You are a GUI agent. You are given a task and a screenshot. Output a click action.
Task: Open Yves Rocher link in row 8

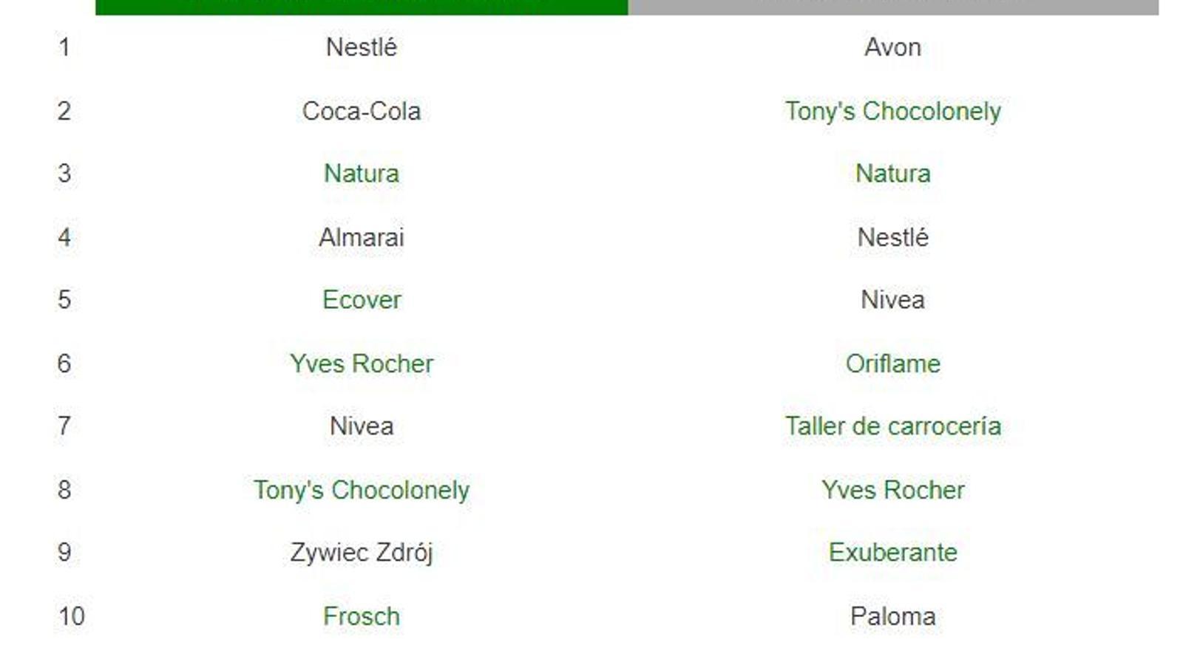click(x=892, y=490)
